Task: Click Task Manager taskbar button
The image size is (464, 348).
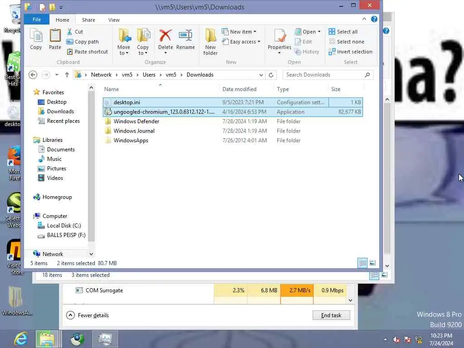Action: click(105, 339)
